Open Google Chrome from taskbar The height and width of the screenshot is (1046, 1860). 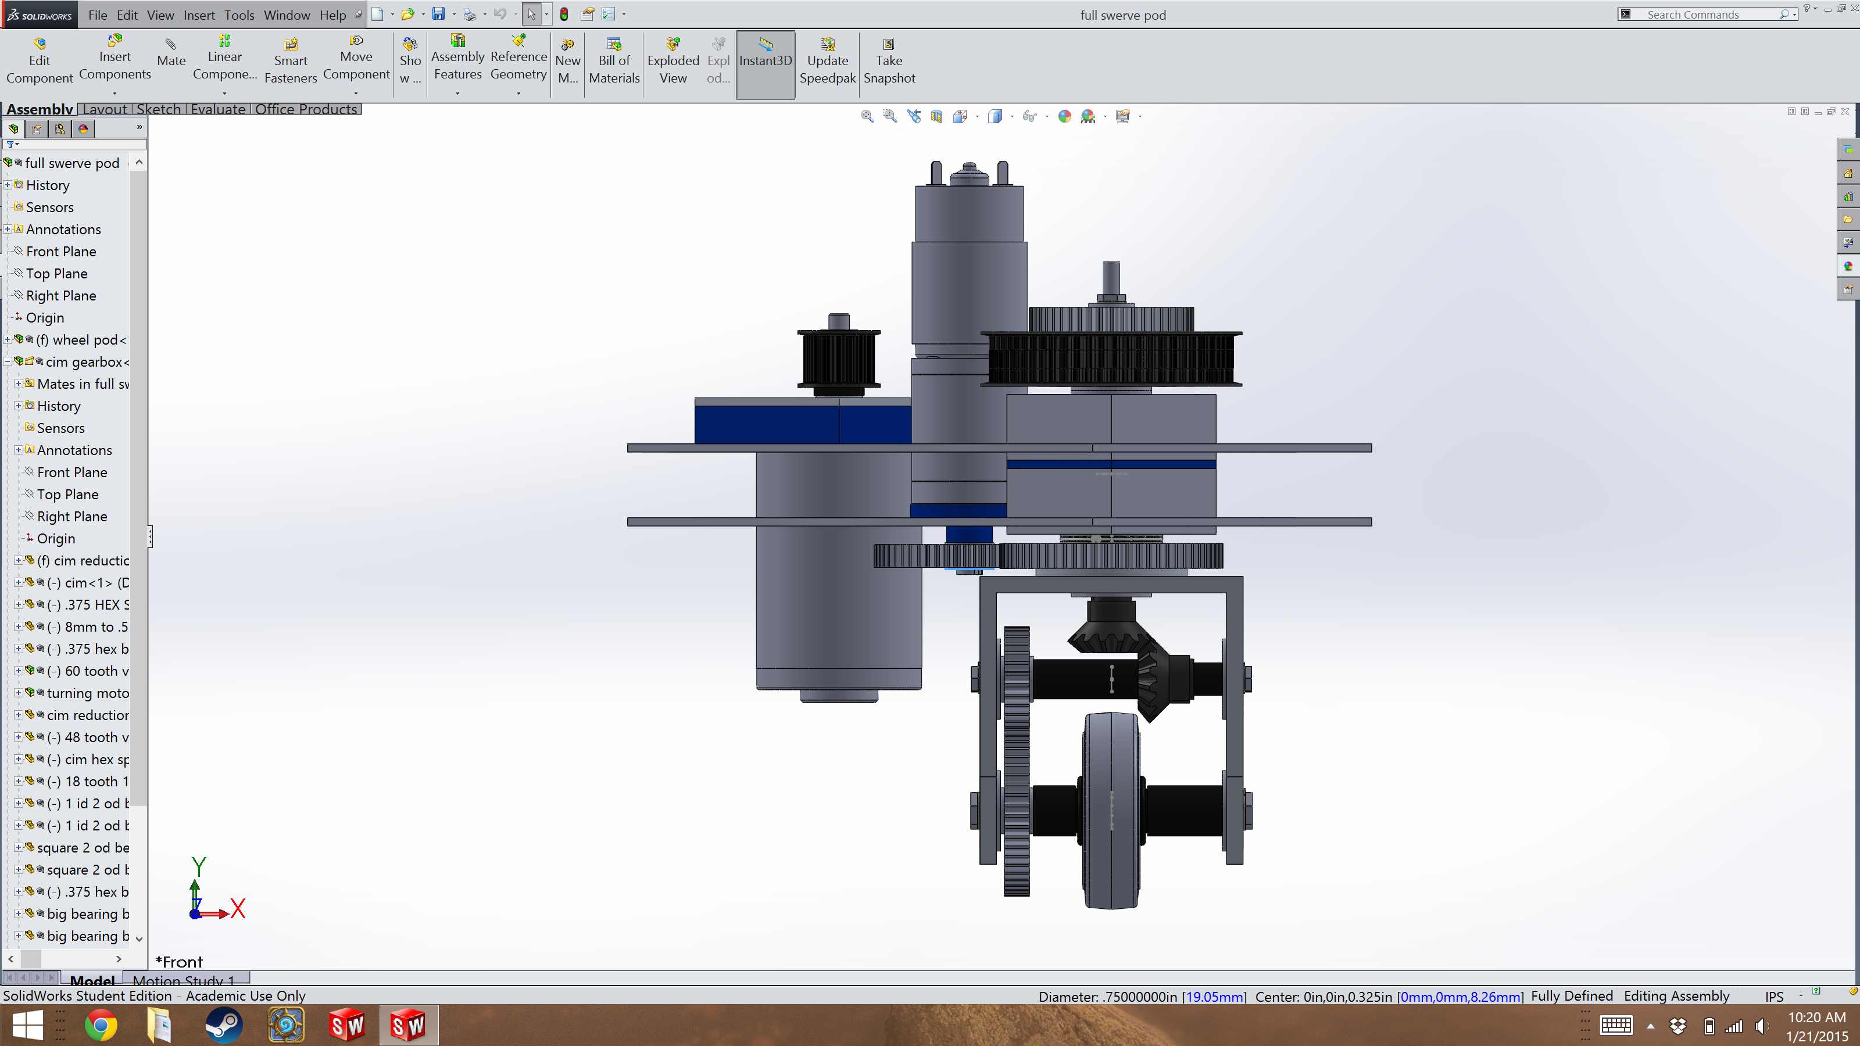click(x=101, y=1025)
